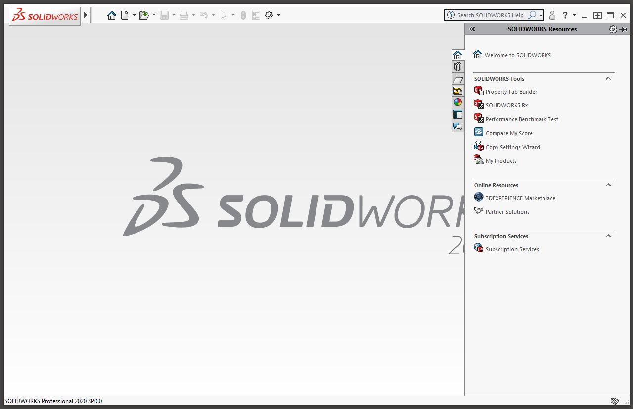The width and height of the screenshot is (633, 409).
Task: Click the Home icon in the top toolbar
Action: pos(112,15)
